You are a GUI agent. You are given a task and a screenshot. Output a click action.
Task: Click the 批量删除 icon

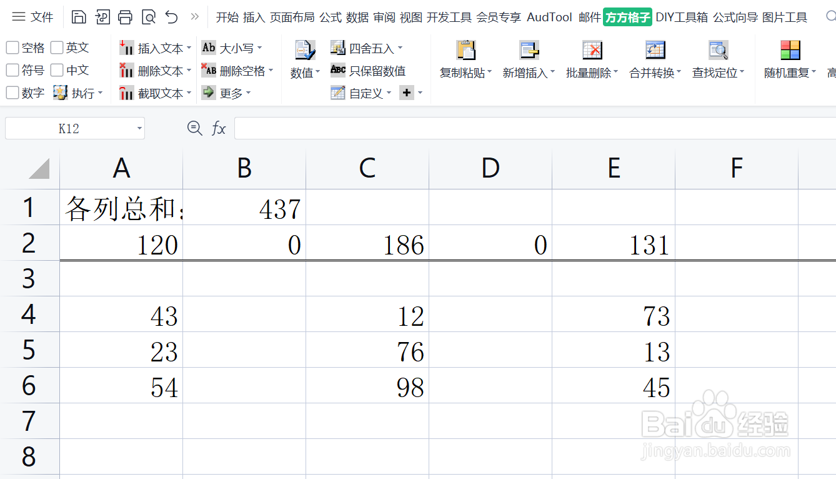[592, 50]
